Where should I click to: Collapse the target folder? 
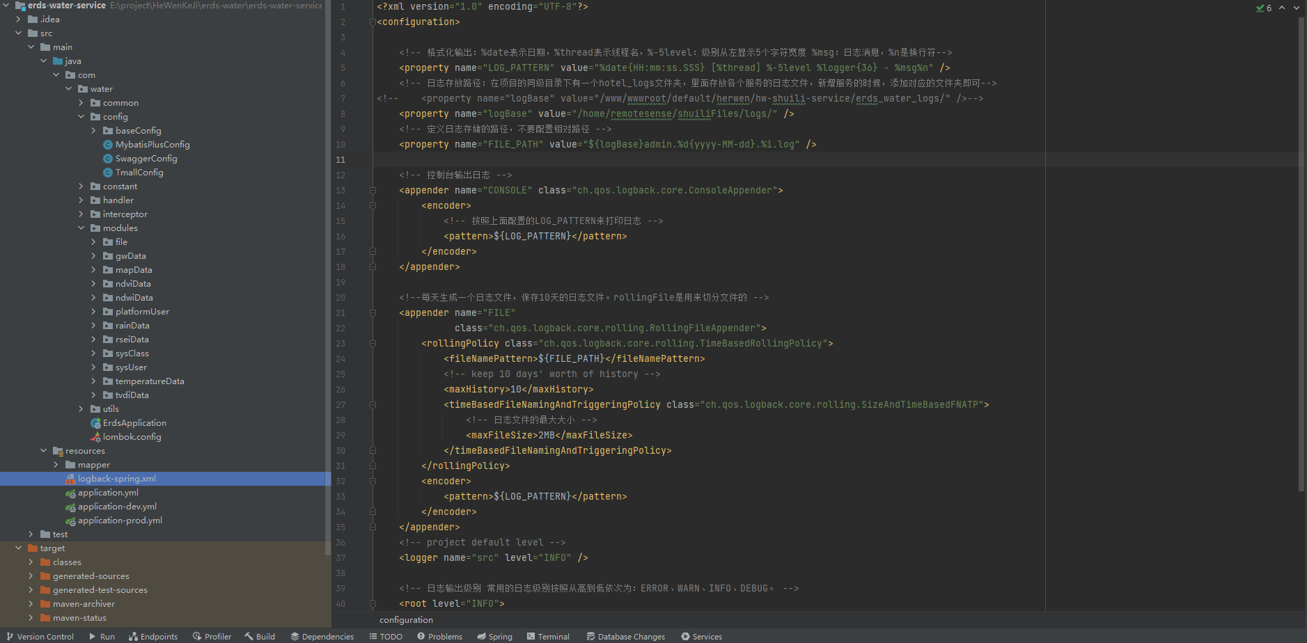click(19, 548)
